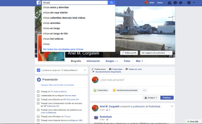Click the Publicar button
Image resolution: width=202 pixels, height=124 pixels.
tap(167, 98)
